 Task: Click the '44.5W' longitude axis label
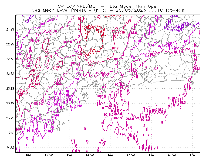pos(90,155)
